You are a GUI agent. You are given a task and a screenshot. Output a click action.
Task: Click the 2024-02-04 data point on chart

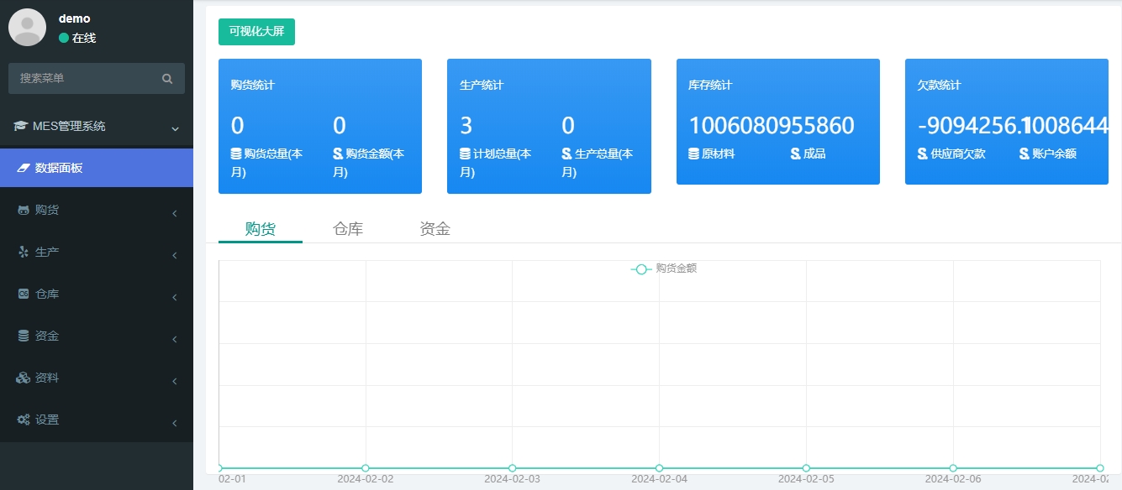pos(659,467)
